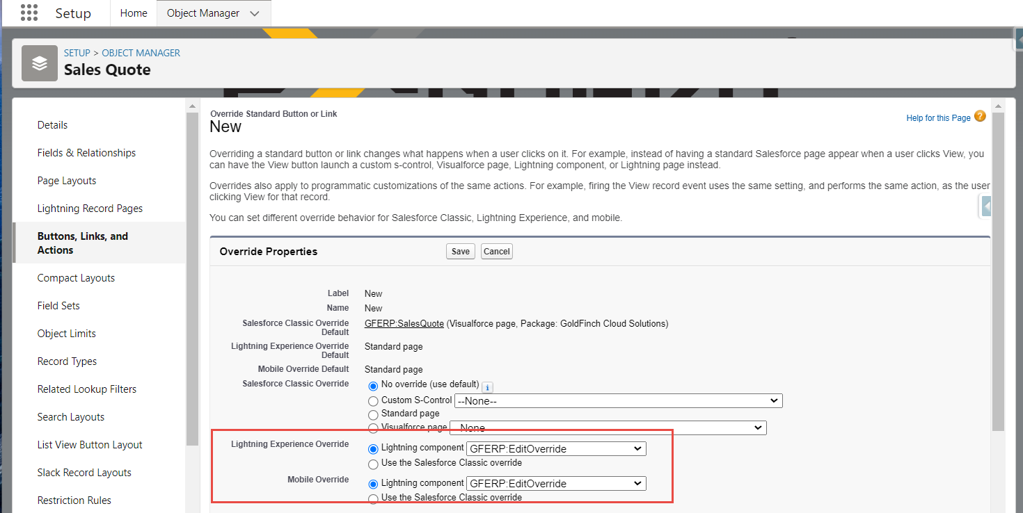Click the Setup app name
Screen dimensions: 1023x513
point(73,14)
